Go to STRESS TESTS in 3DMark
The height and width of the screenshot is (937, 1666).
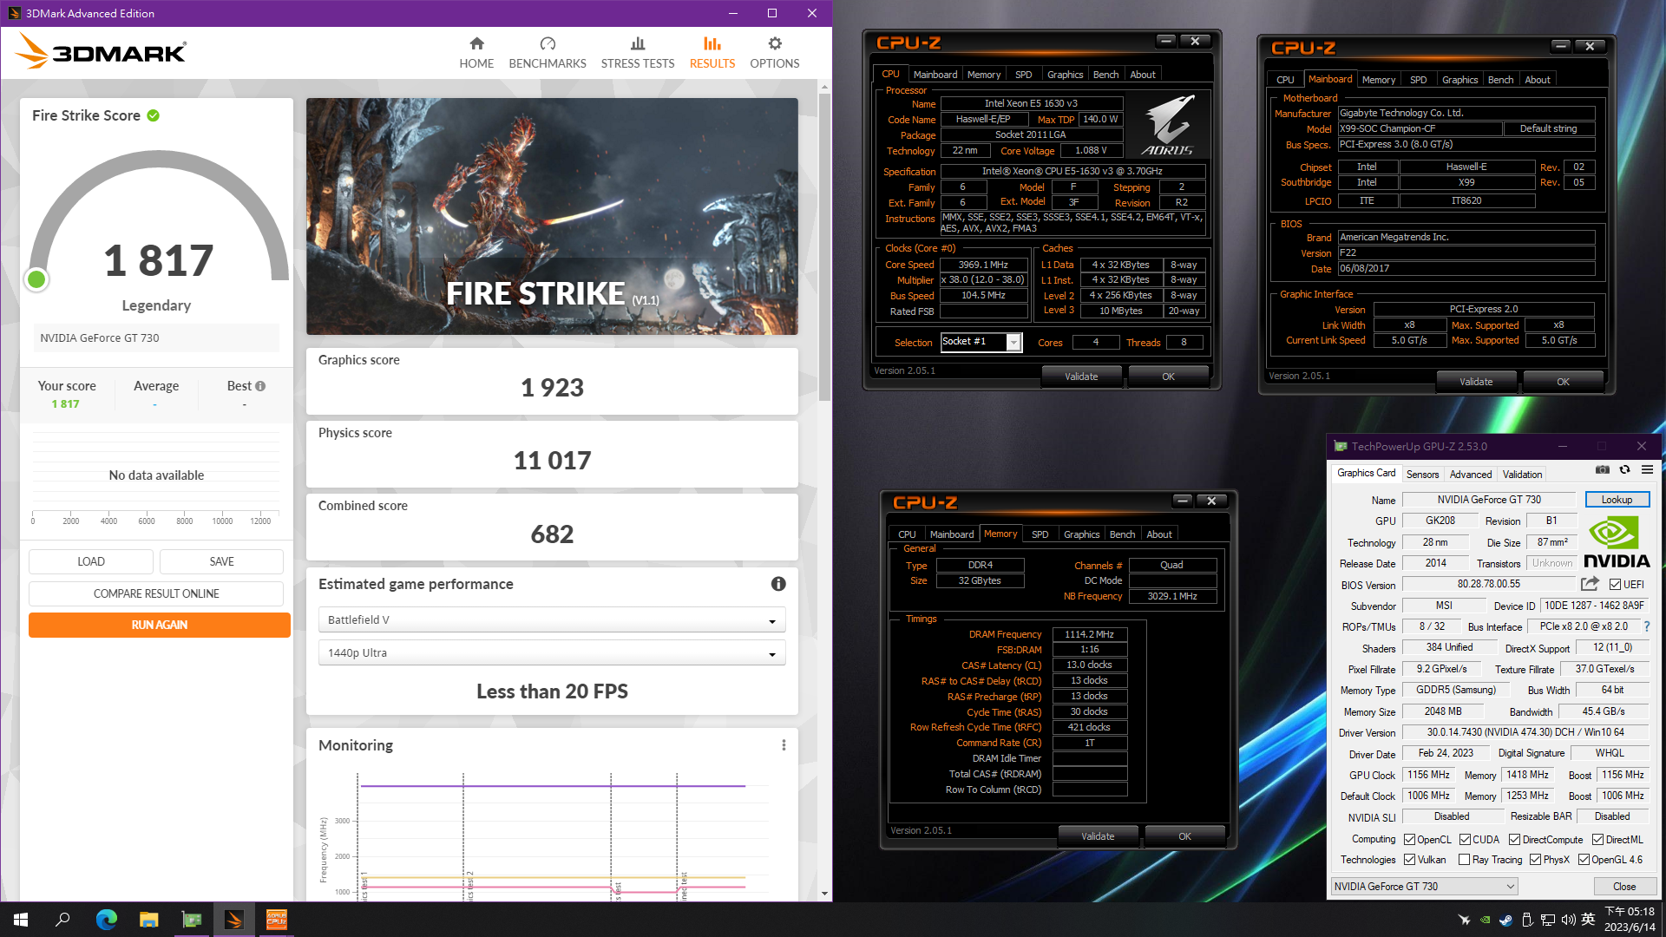pos(638,53)
